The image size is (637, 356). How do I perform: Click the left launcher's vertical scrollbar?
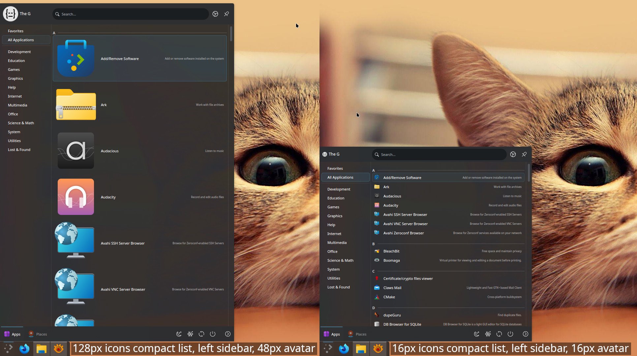click(231, 34)
